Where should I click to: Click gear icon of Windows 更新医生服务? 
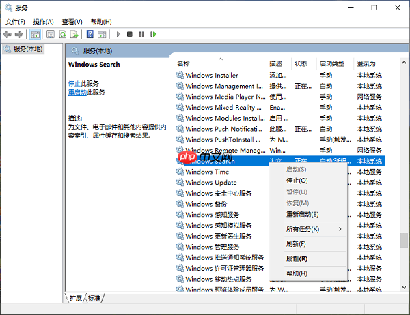(180, 236)
